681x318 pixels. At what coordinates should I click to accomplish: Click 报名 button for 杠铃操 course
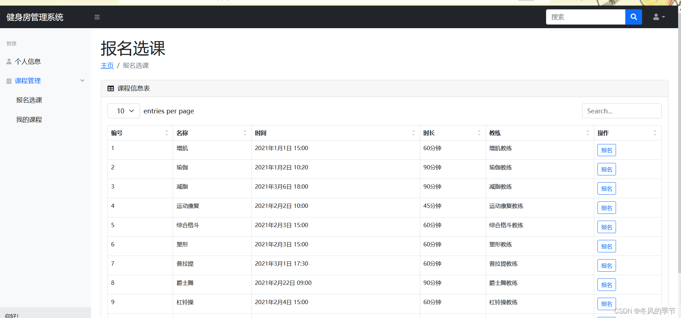pyautogui.click(x=606, y=304)
